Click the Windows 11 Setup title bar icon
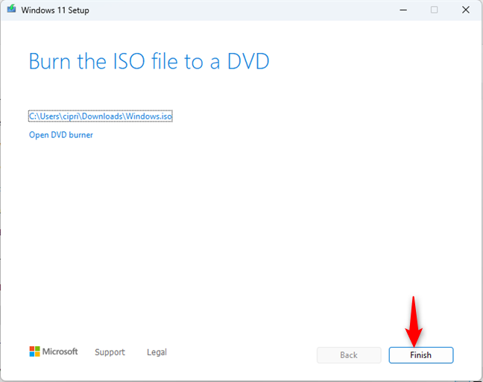483x382 pixels. click(11, 9)
